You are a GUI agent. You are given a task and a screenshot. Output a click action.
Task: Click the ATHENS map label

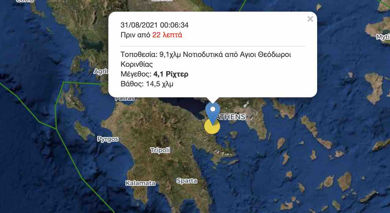click(x=231, y=117)
